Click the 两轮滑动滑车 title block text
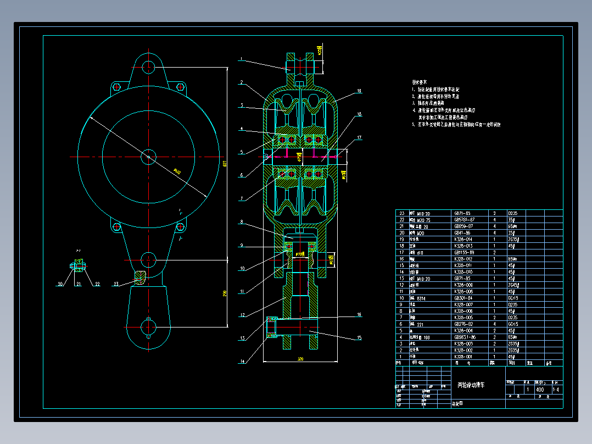This screenshot has width=592, height=444. coord(471,385)
